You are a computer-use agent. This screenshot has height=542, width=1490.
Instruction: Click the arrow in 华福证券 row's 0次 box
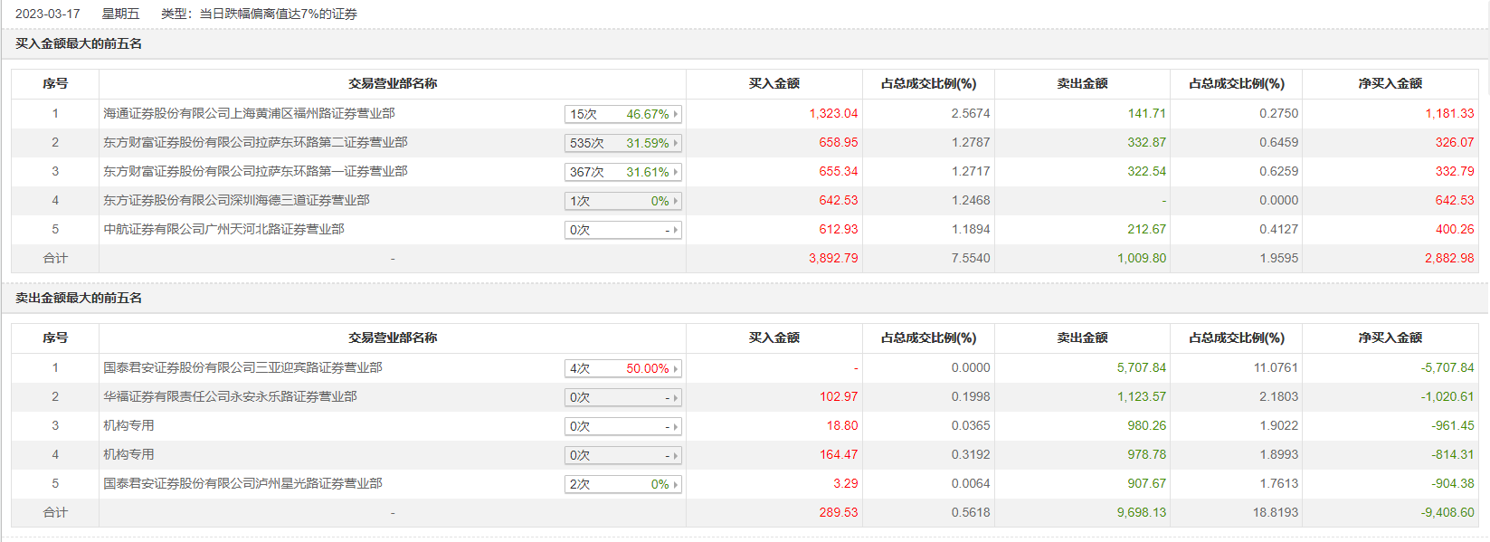(x=675, y=397)
